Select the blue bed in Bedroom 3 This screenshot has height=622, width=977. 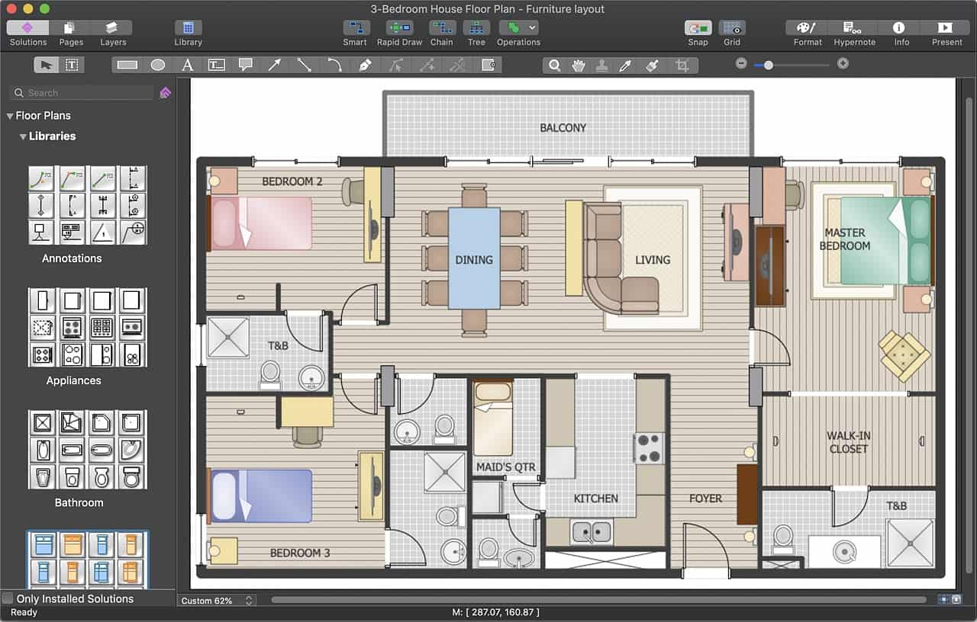[x=260, y=495]
